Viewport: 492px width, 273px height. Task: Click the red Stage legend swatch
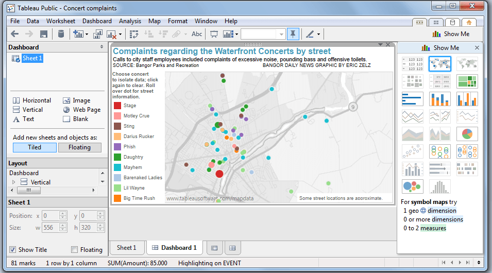pyautogui.click(x=117, y=106)
